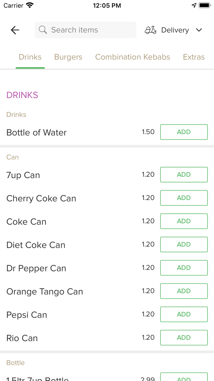Screen dimensions: 214x381
Task: Add 7up Can to order
Action: [x=184, y=175]
